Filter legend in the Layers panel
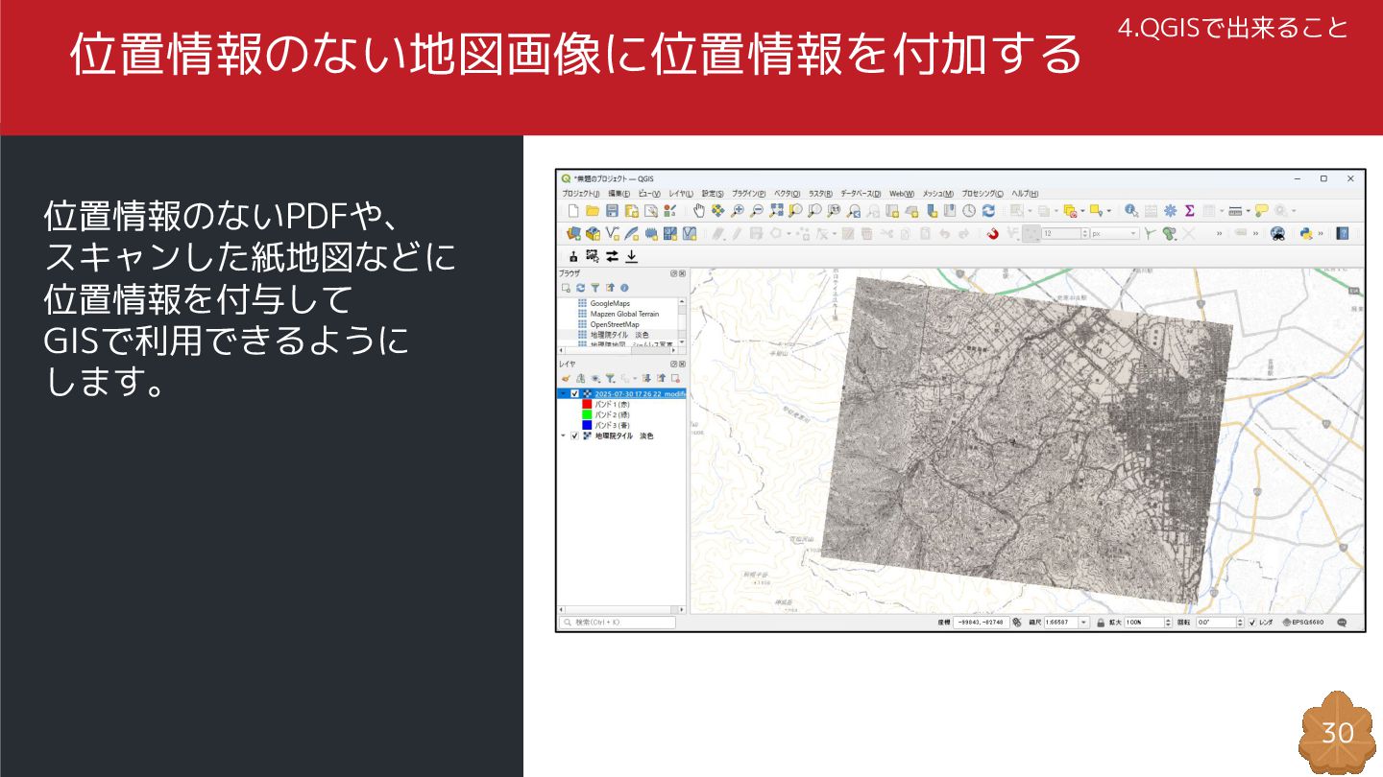1383x777 pixels. (609, 378)
